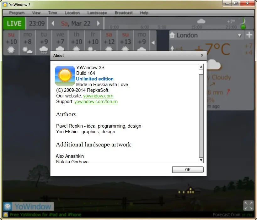Open the Time menu

coord(53,13)
